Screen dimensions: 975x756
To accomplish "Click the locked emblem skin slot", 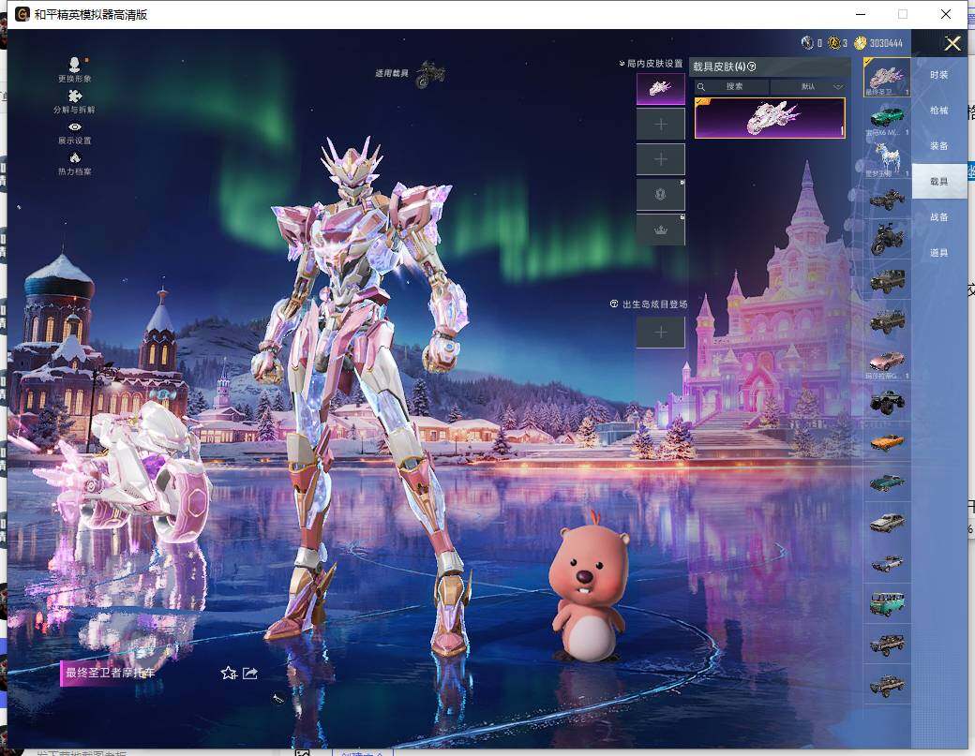I will 660,195.
